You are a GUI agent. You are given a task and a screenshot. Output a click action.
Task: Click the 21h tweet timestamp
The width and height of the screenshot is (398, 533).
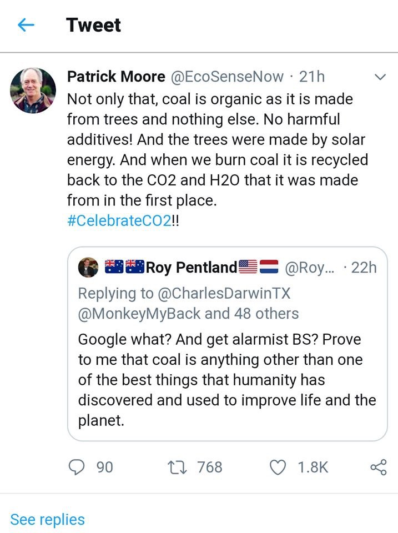coord(311,77)
